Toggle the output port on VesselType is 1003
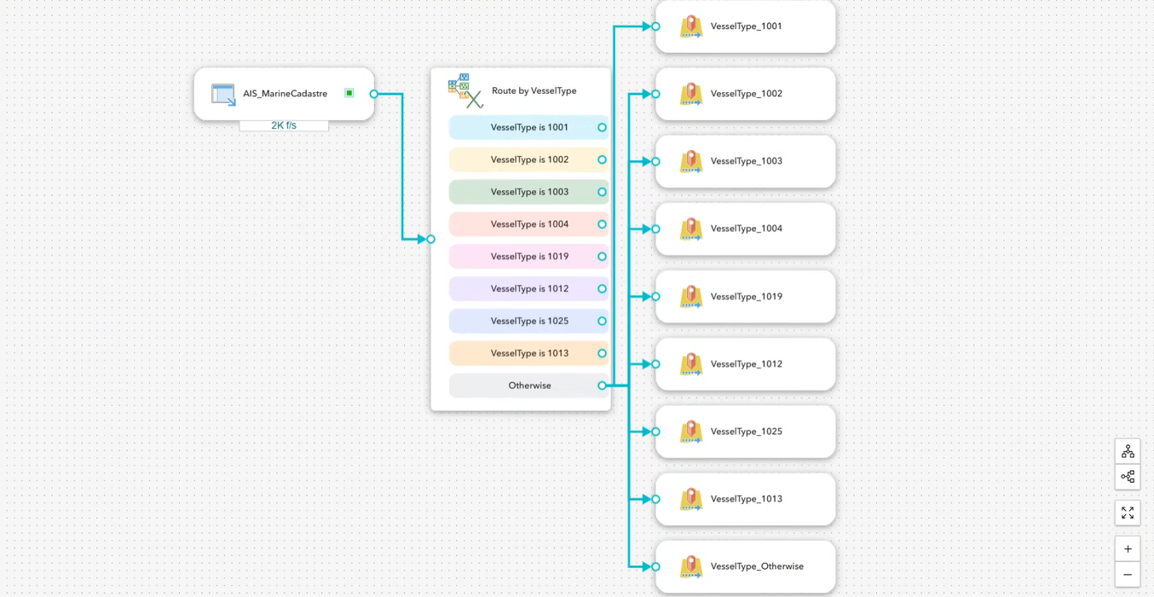 [x=603, y=192]
